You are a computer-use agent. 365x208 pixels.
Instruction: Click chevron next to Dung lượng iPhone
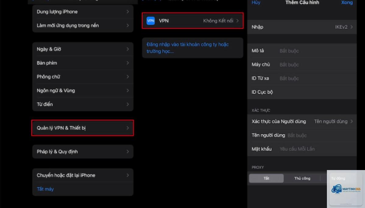pos(128,12)
